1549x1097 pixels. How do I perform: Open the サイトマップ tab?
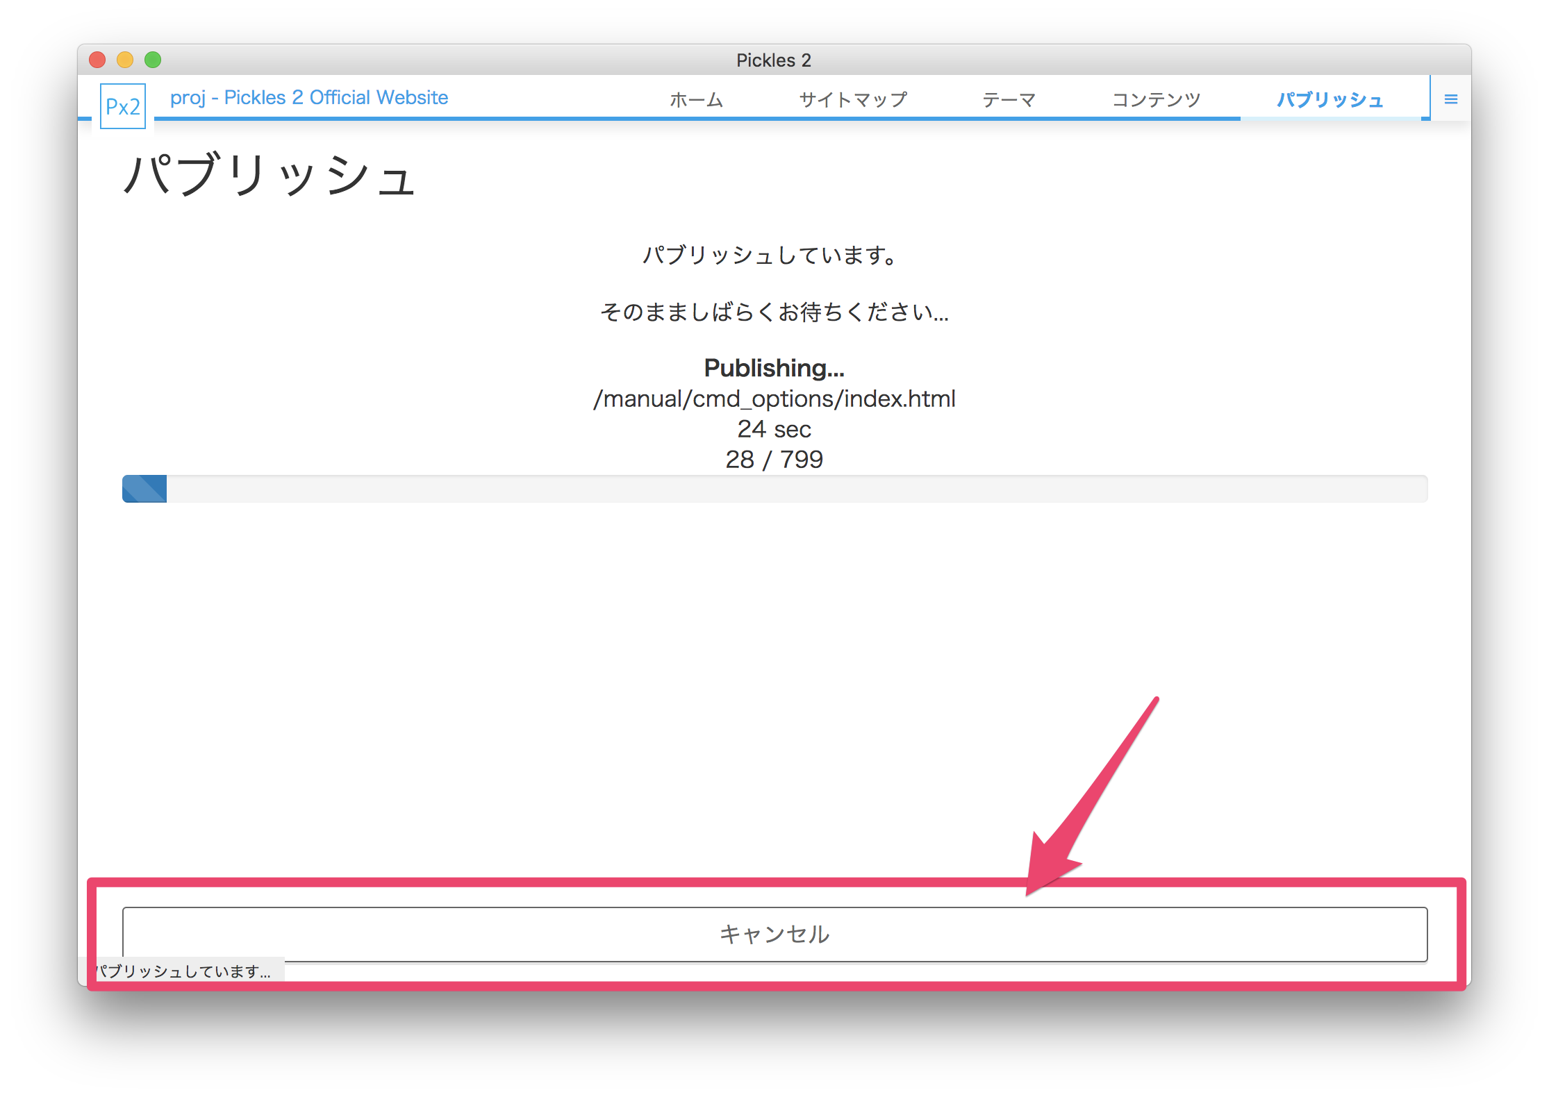pyautogui.click(x=852, y=100)
